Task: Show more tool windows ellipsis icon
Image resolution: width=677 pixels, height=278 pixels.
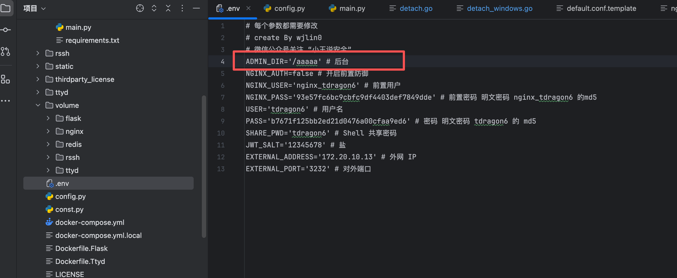Action: (x=5, y=101)
